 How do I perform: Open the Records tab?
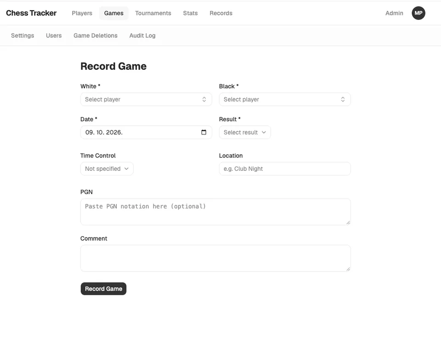pos(221,13)
